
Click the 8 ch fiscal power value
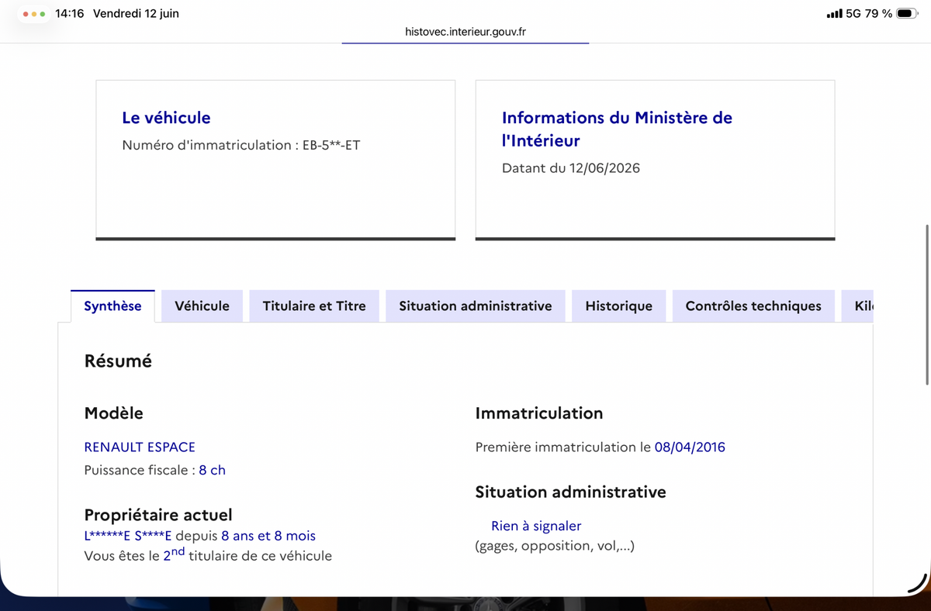(212, 470)
